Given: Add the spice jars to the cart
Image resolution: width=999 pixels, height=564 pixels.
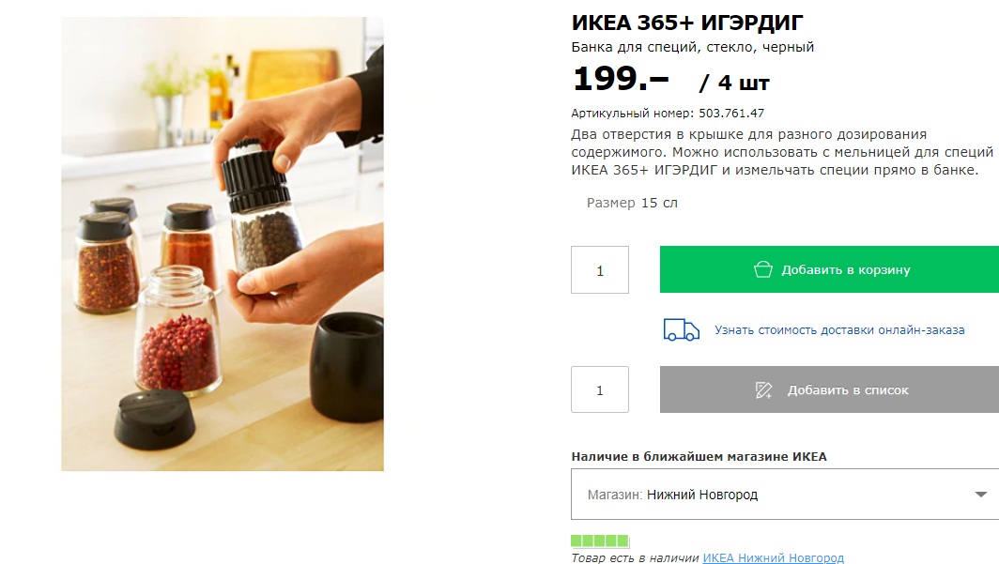Looking at the screenshot, I should pos(829,269).
